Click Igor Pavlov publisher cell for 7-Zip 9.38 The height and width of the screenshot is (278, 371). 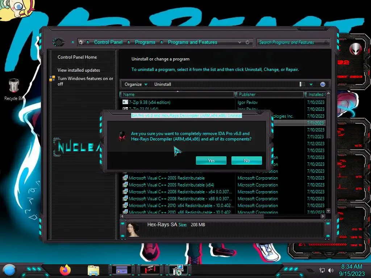pyautogui.click(x=247, y=102)
